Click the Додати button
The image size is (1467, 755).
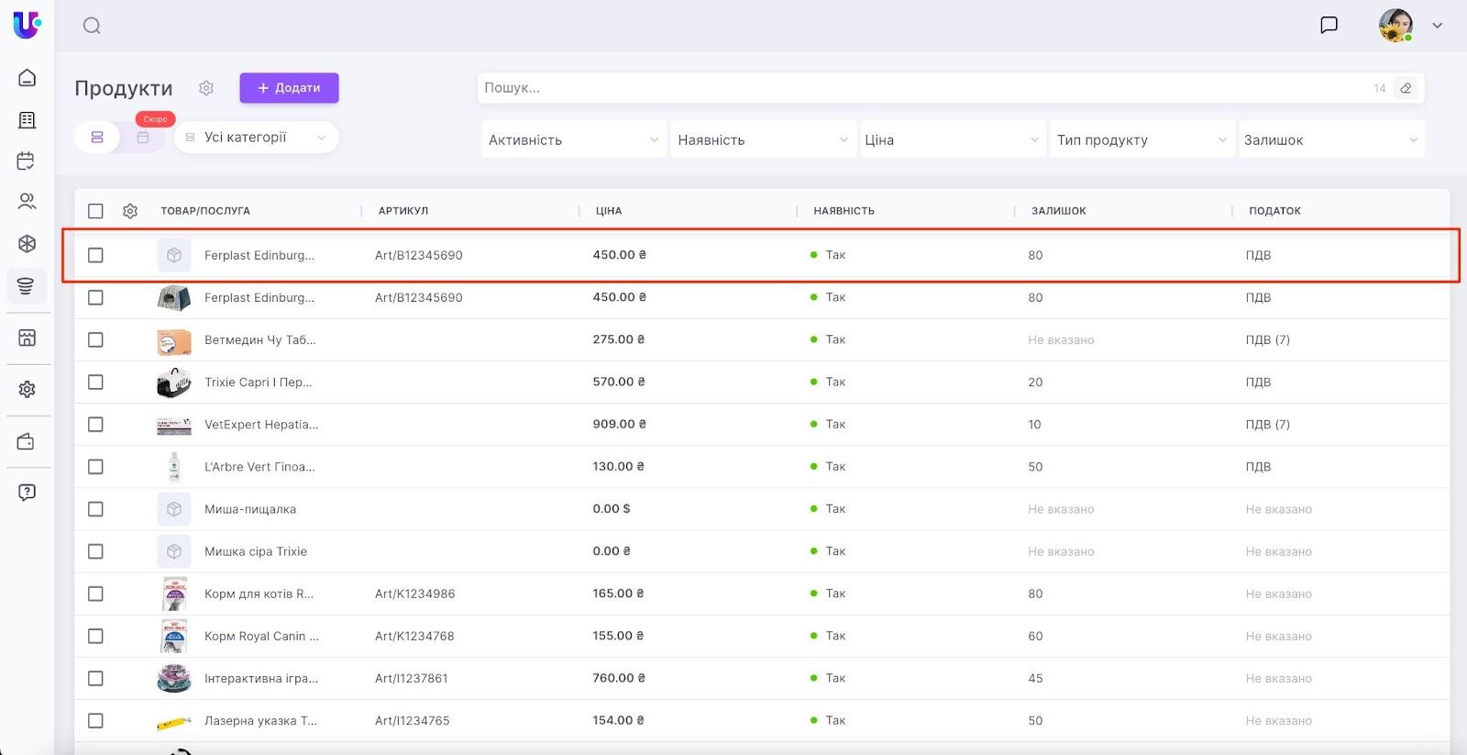pyautogui.click(x=289, y=88)
